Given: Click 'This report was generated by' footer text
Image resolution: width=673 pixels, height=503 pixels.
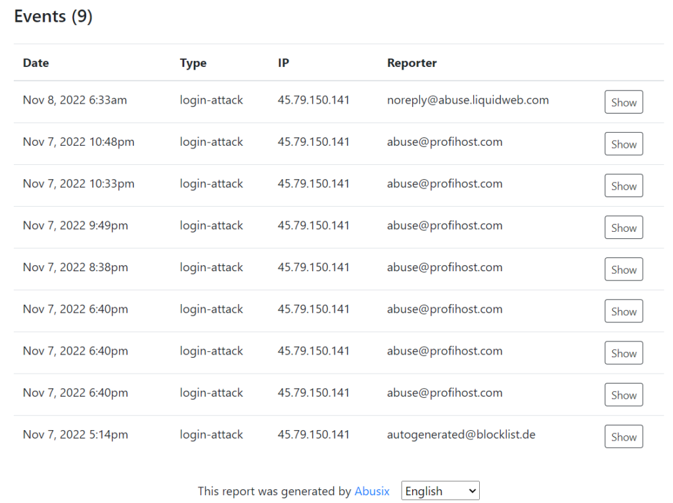Looking at the screenshot, I should point(274,491).
